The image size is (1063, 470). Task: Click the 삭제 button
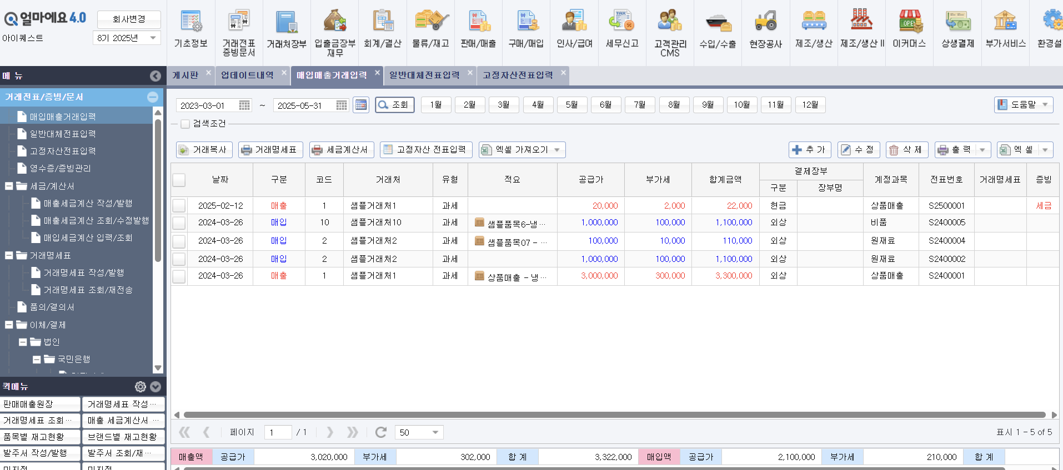907,150
